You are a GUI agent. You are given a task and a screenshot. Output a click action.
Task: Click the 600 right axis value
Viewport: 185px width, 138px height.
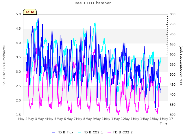[173, 55]
